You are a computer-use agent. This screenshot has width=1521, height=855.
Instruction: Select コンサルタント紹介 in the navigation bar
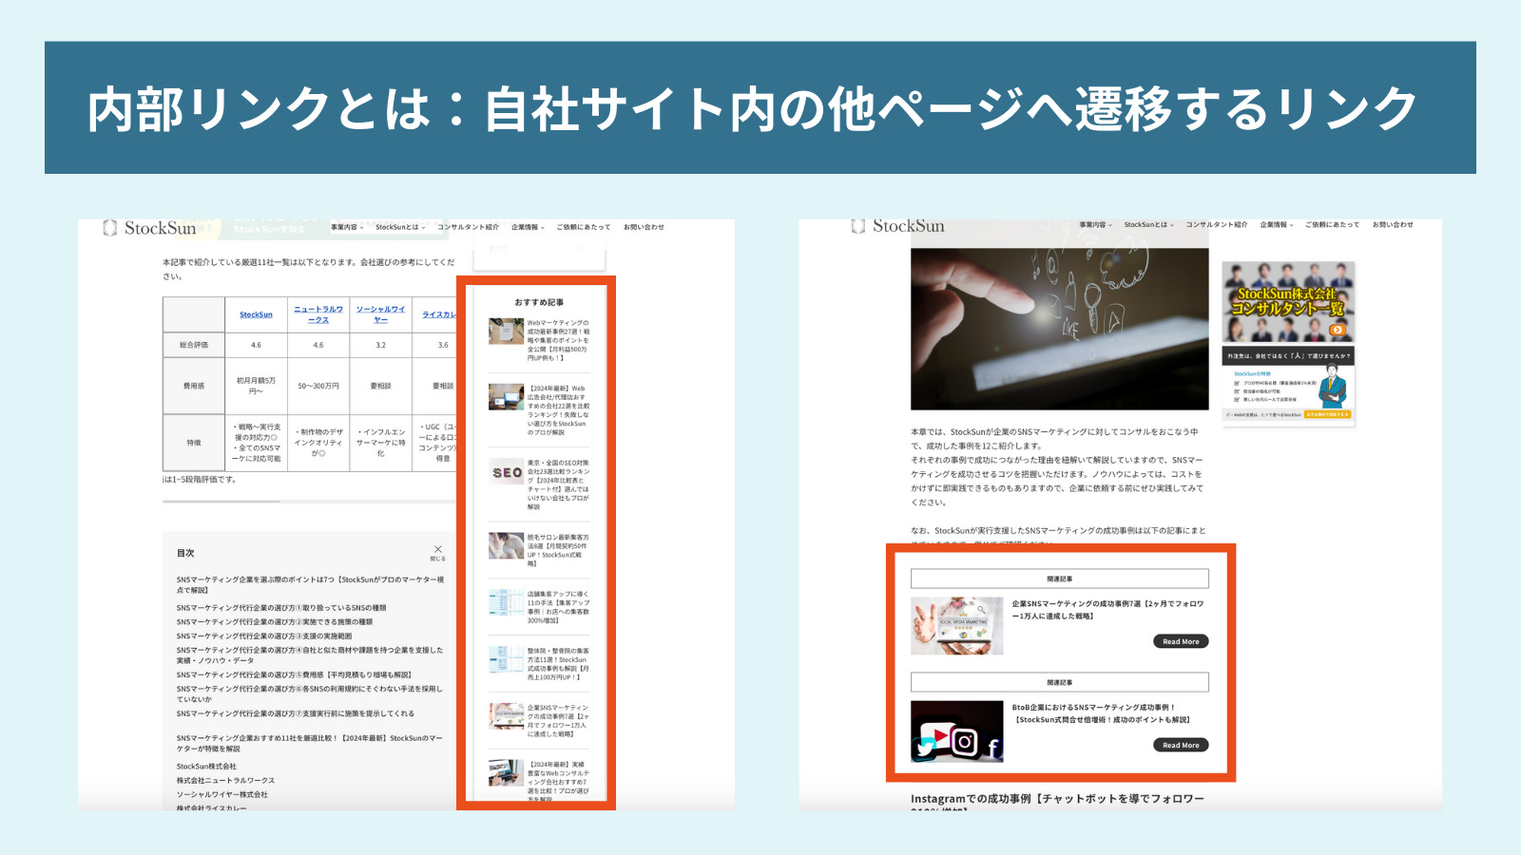pyautogui.click(x=468, y=227)
